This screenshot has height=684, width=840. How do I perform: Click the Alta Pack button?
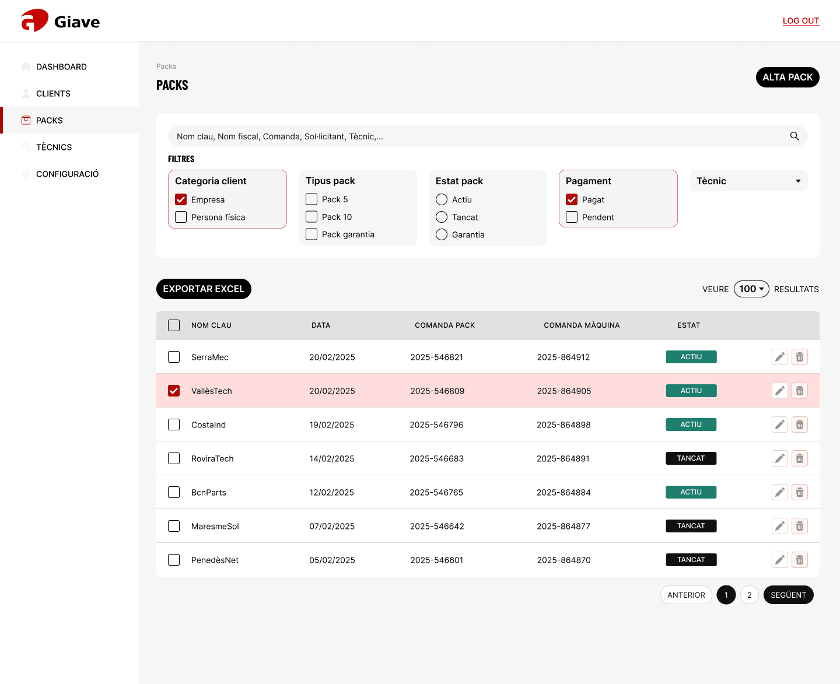[x=787, y=77]
